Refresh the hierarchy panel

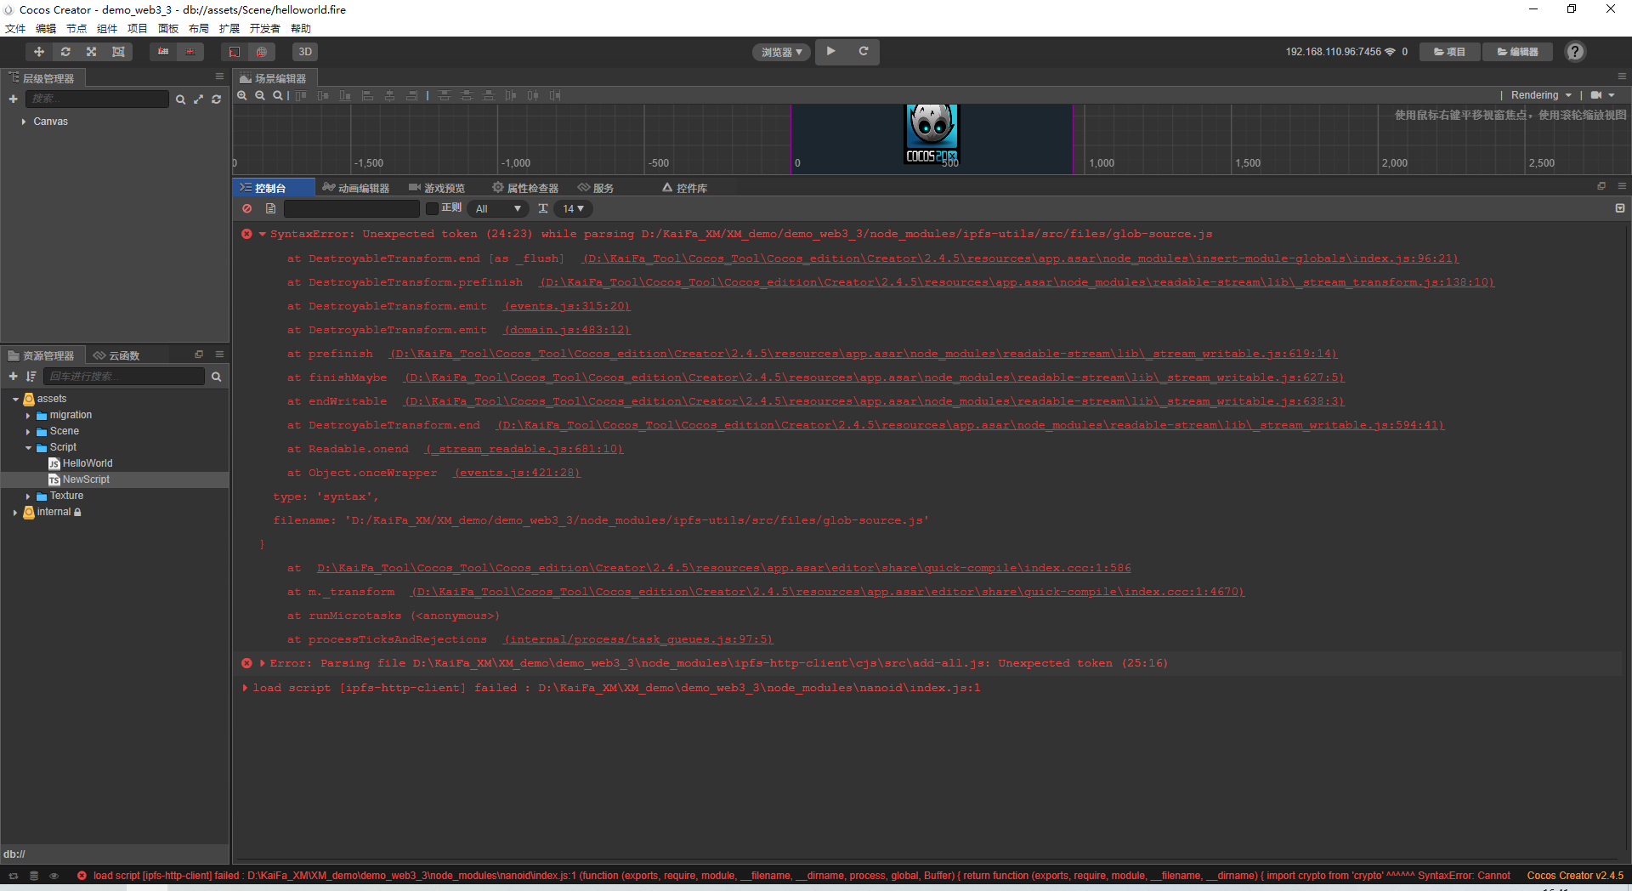pos(217,99)
